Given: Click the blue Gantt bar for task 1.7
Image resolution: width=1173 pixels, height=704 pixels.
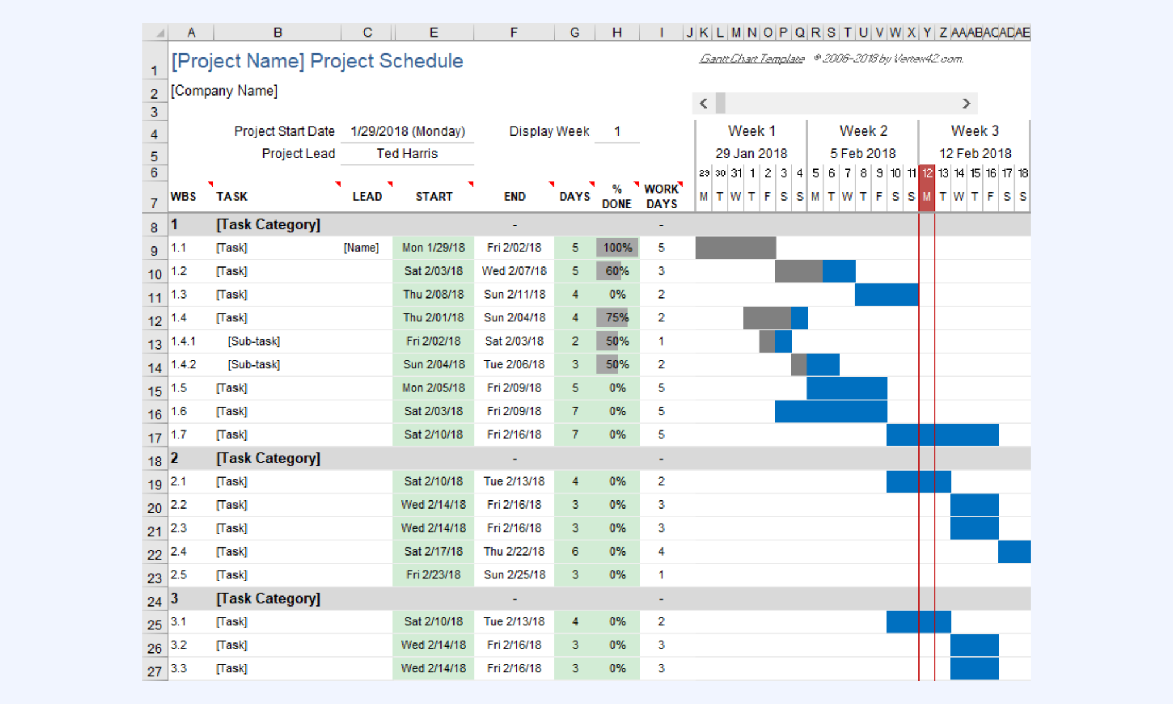Looking at the screenshot, I should coord(943,435).
